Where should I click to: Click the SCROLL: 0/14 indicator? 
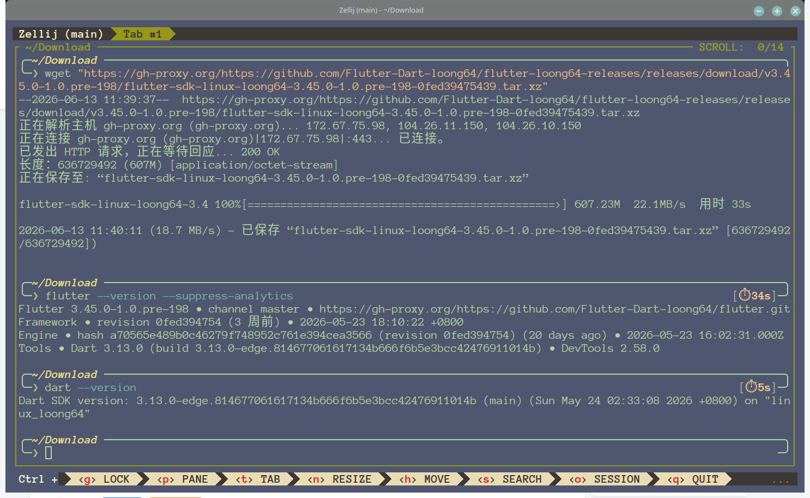click(x=741, y=47)
